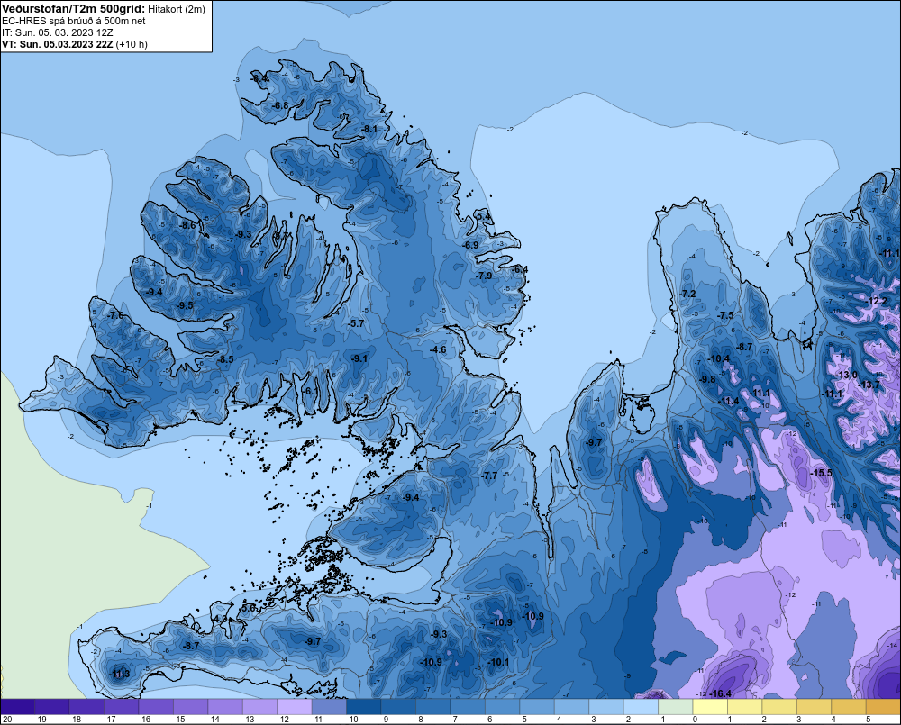Image resolution: width=901 pixels, height=725 pixels.
Task: Click the -7.2 temperature label
Action: click(687, 294)
